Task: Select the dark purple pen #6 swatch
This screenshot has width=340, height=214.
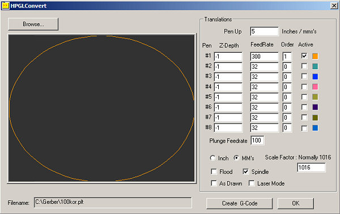Action: [x=315, y=107]
